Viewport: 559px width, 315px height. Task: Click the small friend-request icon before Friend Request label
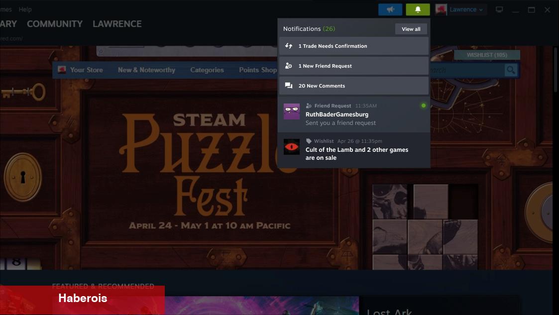click(309, 106)
